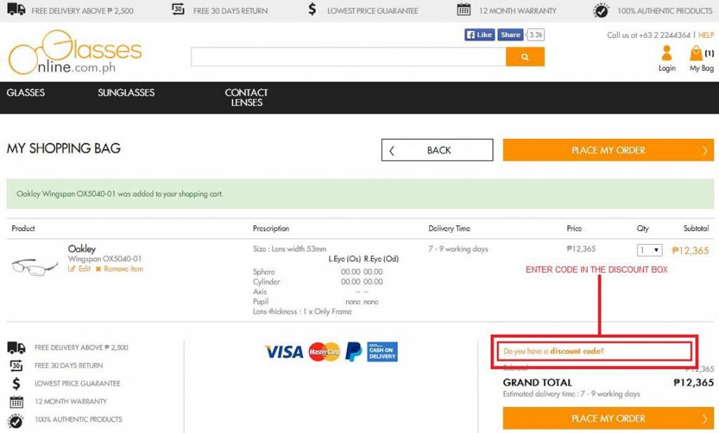Click the Back button
This screenshot has height=433, width=719.
437,150
